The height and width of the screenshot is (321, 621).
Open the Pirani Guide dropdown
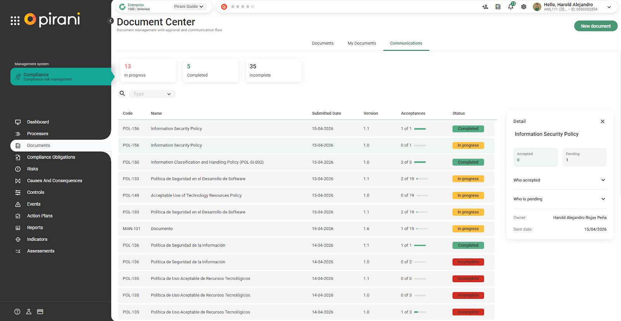189,7
